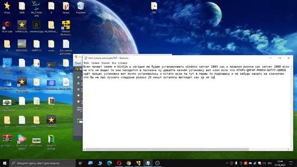Image resolution: width=297 pixels, height=167 pixels.
Task: Click the Discord tray icon
Action: pos(250,163)
